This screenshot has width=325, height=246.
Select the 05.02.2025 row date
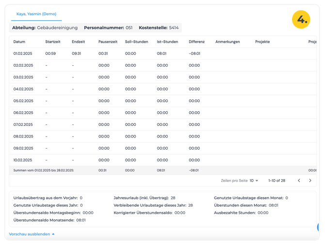point(23,101)
